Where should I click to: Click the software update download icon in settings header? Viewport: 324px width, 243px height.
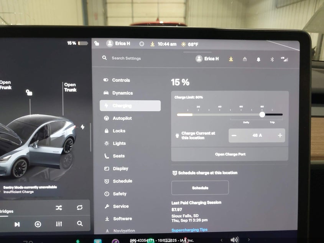point(231,59)
